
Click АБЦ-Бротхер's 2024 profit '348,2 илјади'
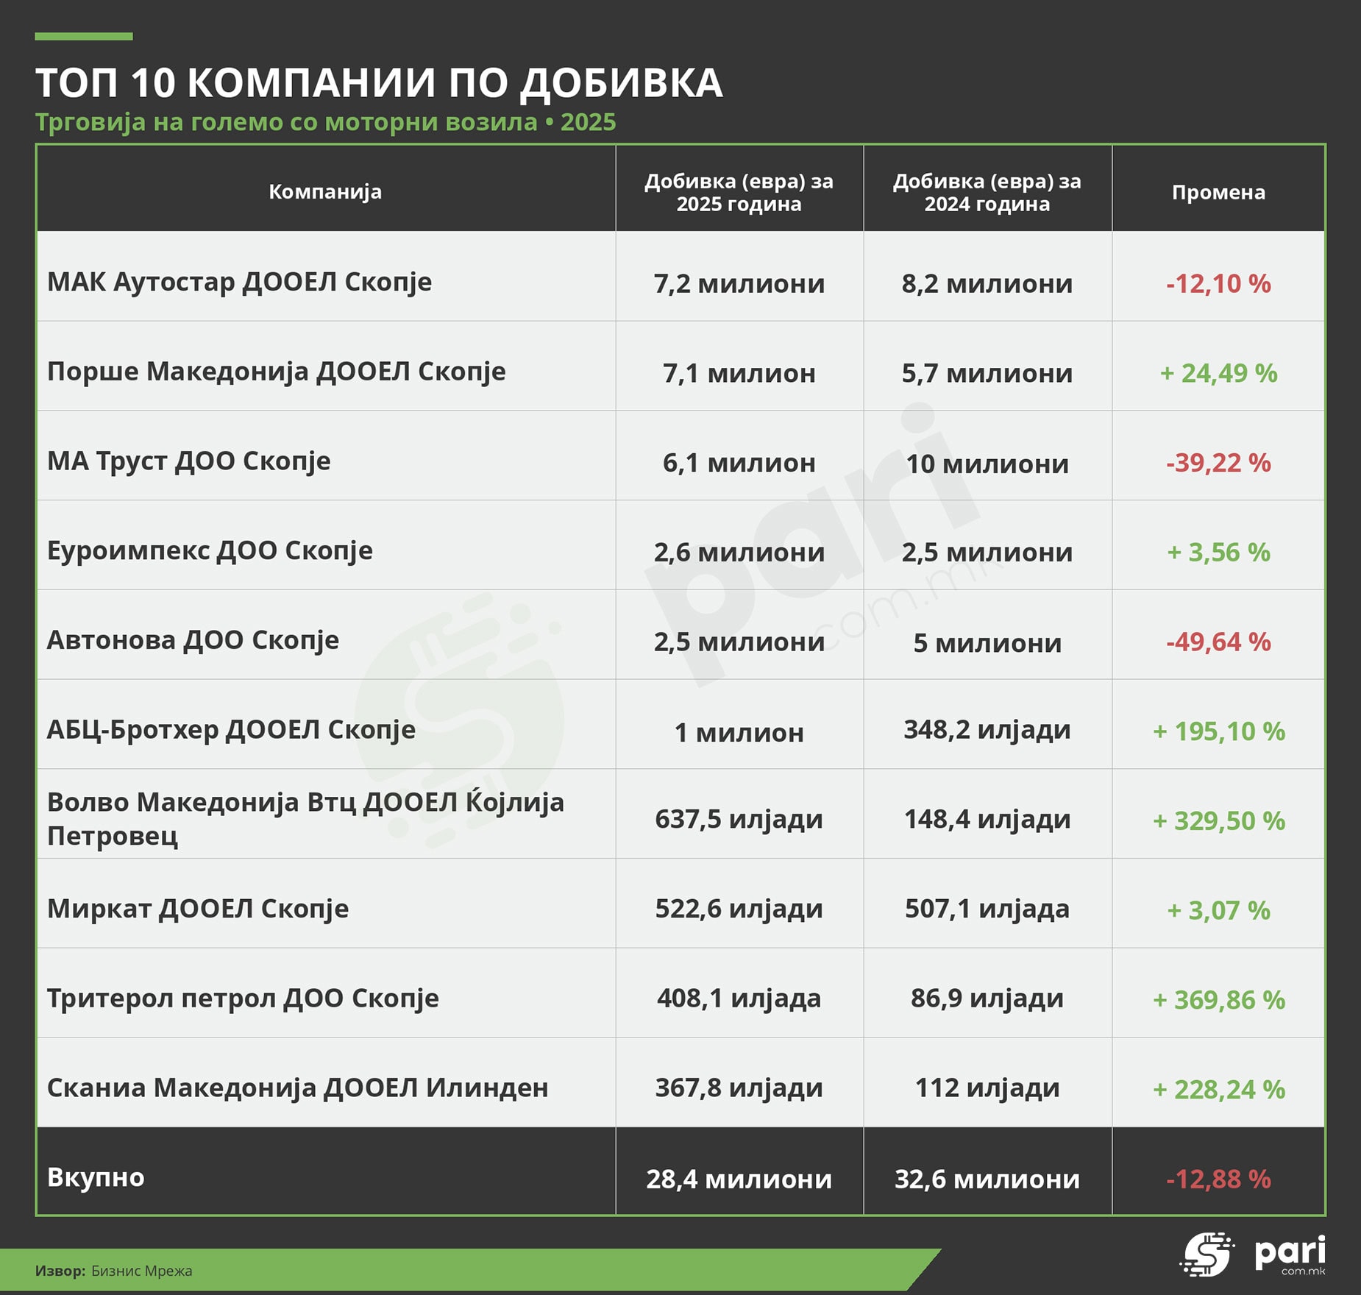click(987, 730)
